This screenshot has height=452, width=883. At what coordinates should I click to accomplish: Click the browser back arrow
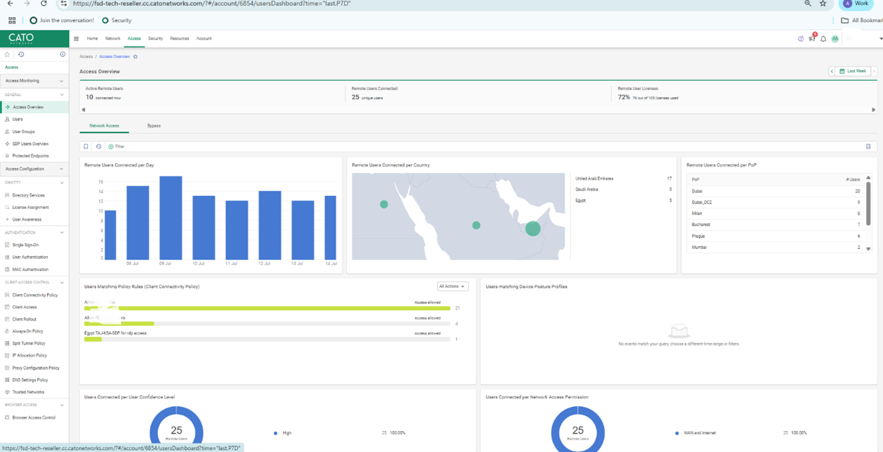[10, 4]
